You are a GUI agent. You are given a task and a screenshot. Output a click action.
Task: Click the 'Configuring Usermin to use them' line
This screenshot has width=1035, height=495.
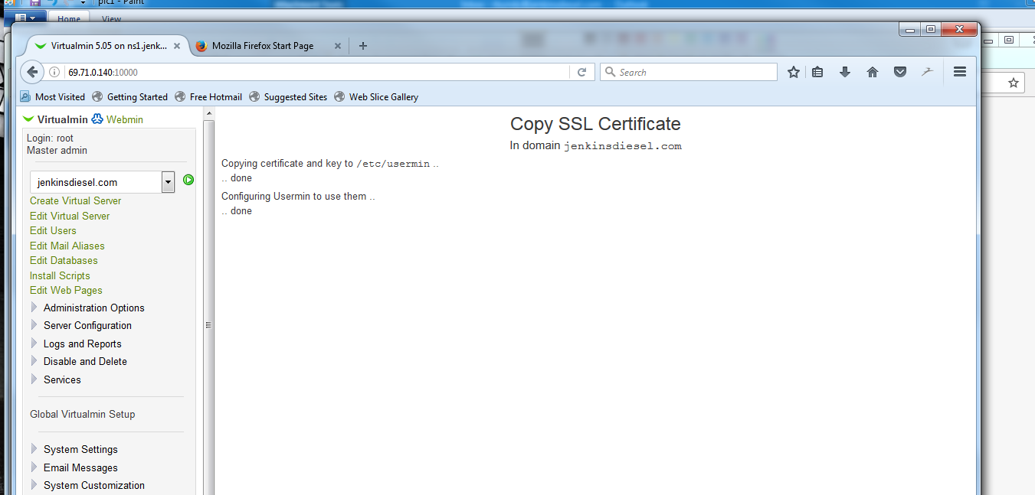click(x=299, y=196)
